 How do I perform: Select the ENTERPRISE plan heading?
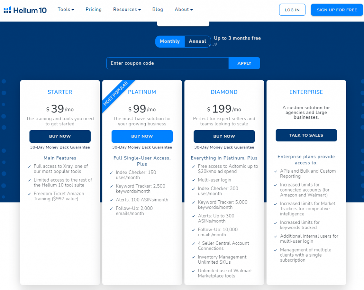click(306, 92)
